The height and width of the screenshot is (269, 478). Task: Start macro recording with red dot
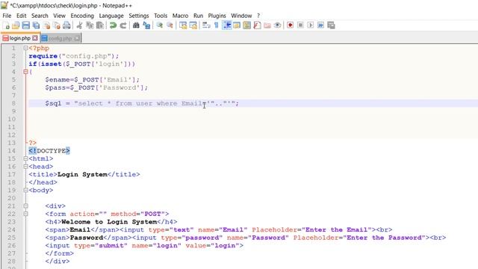click(291, 25)
